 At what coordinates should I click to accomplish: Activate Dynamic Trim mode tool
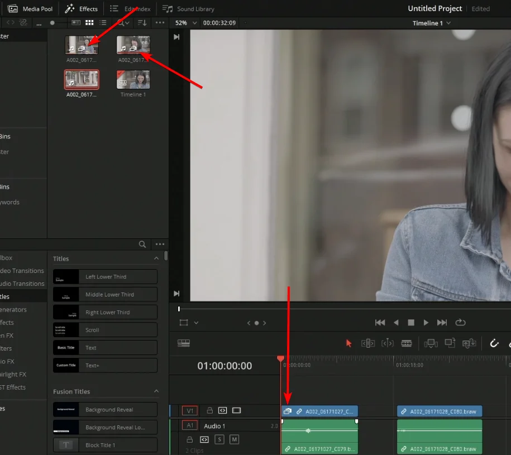point(388,343)
